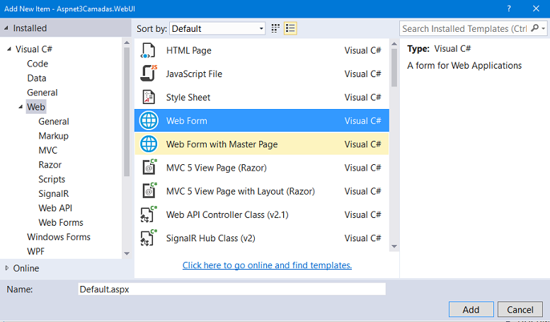Select Scripts category

click(x=52, y=179)
